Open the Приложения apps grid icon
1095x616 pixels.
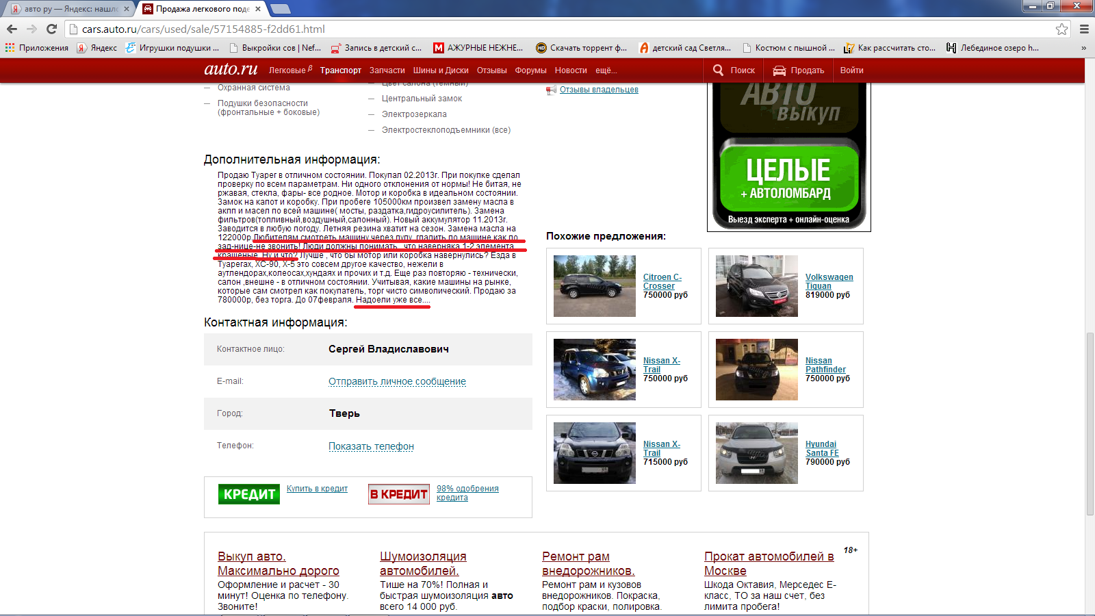10,48
